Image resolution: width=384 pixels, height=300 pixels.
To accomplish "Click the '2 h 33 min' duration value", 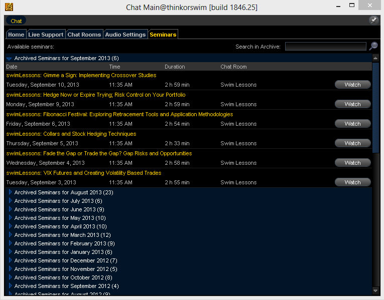I will [177, 143].
